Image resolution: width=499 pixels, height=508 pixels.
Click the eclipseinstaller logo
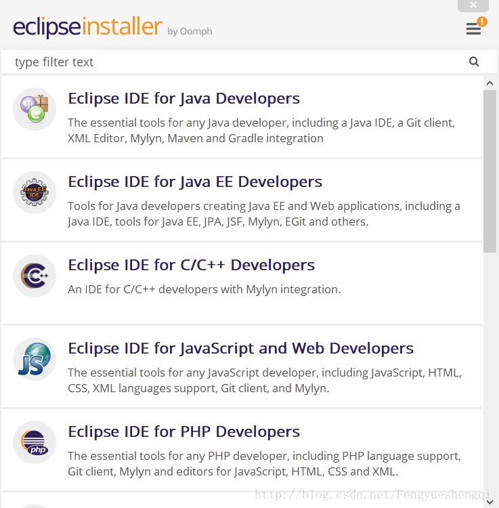click(87, 26)
